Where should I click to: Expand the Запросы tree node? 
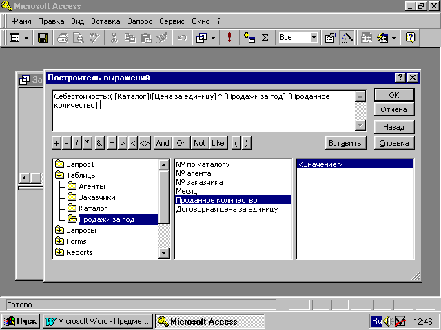pos(59,230)
